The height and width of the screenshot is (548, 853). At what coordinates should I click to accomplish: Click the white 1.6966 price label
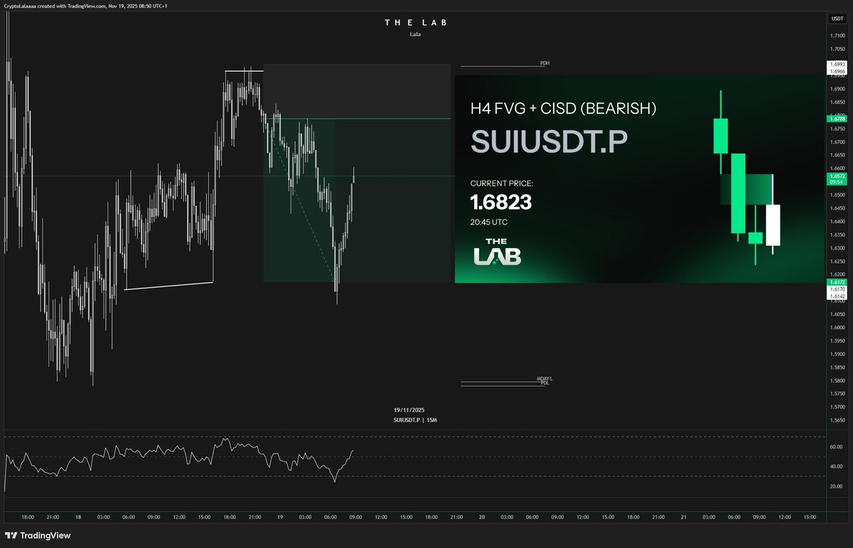tap(837, 72)
